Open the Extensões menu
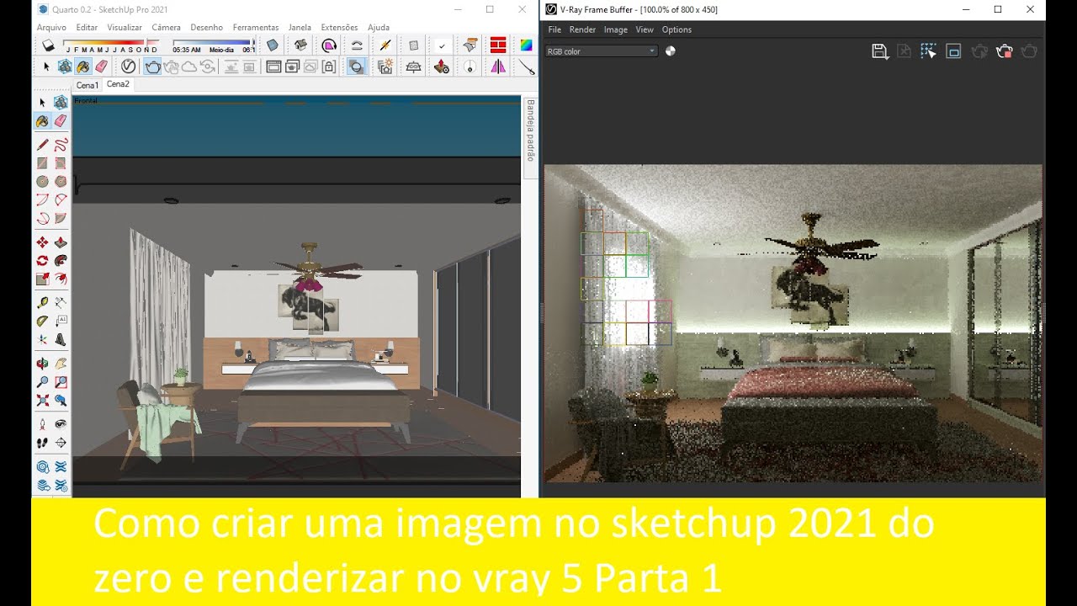 339,27
